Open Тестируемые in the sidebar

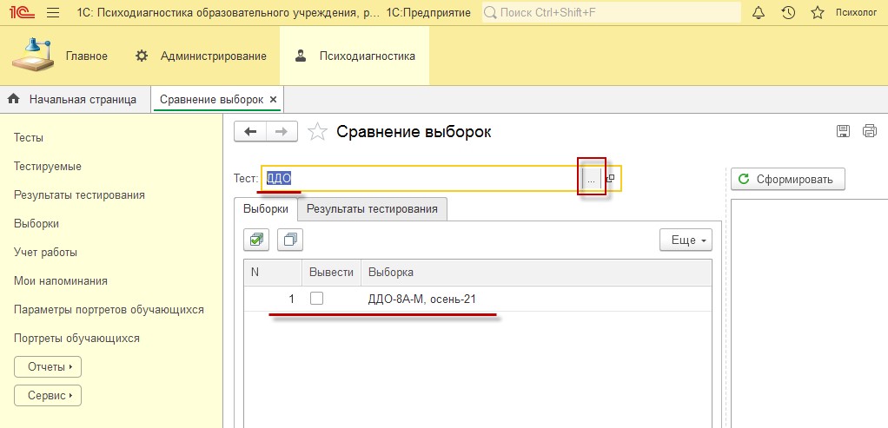[x=48, y=167]
